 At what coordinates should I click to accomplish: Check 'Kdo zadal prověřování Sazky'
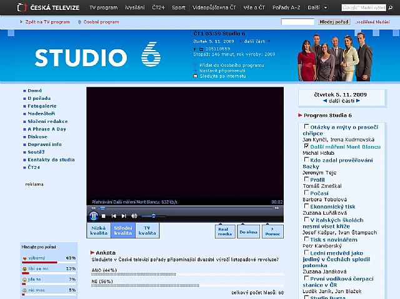[x=306, y=159]
